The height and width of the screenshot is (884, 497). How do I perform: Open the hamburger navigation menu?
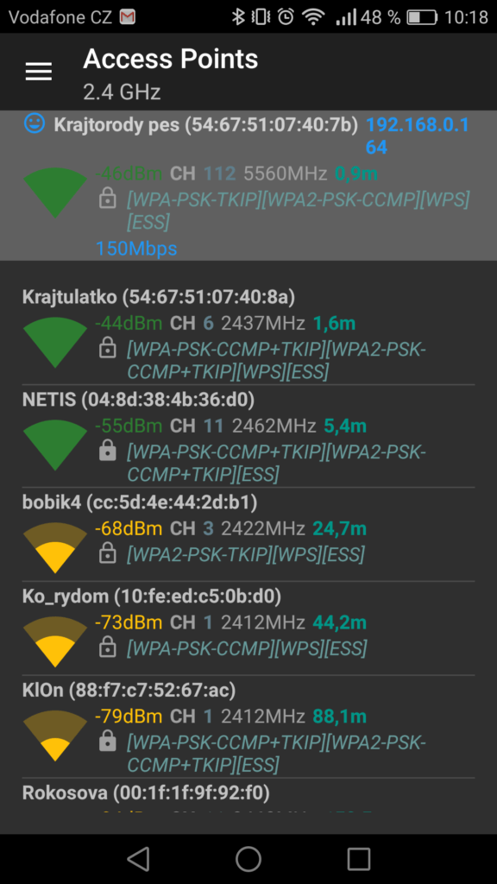pyautogui.click(x=39, y=72)
